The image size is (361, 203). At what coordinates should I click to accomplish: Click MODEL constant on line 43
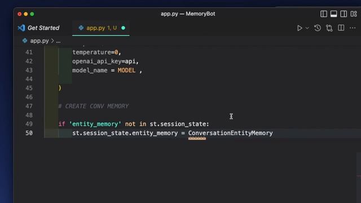click(126, 70)
